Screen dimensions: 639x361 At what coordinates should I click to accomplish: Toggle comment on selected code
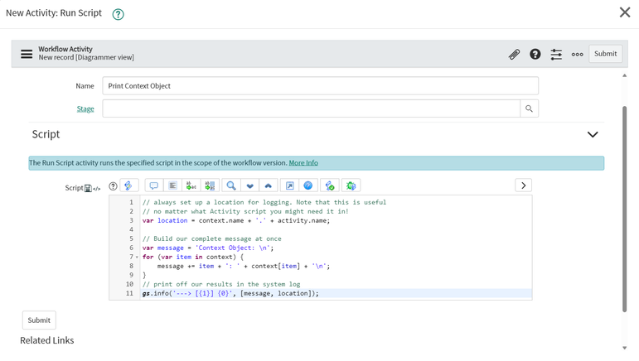point(153,185)
